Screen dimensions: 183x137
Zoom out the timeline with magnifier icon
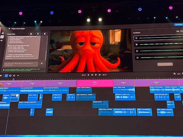pos(175,74)
